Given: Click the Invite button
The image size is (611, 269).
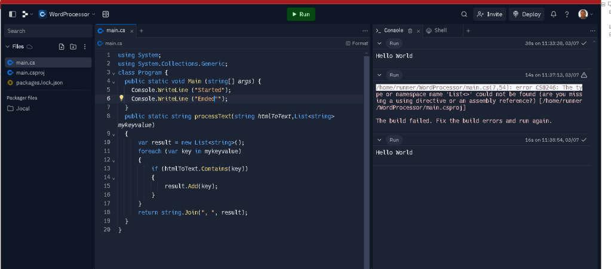Looking at the screenshot, I should point(489,14).
